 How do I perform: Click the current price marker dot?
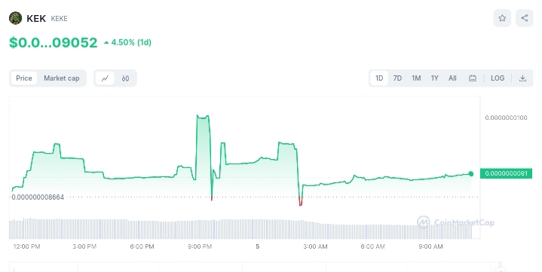pos(471,174)
